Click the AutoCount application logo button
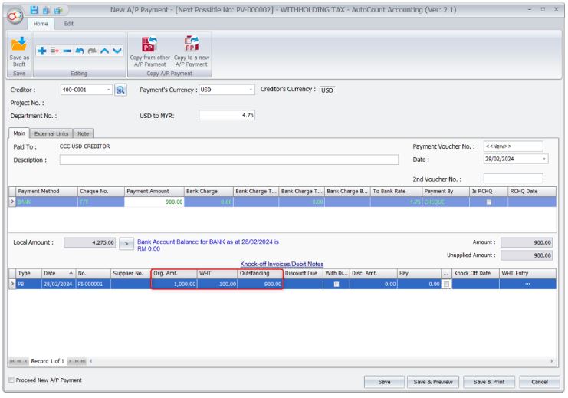The height and width of the screenshot is (398, 568). point(15,15)
